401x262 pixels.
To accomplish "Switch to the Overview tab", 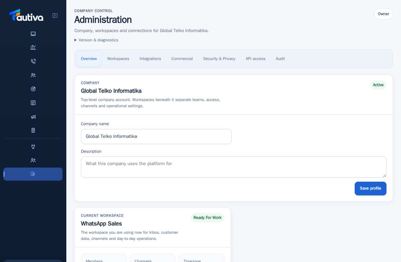I will pos(89,59).
